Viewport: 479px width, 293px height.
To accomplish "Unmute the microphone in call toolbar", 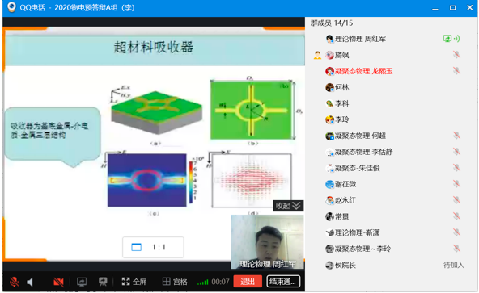I will pyautogui.click(x=14, y=282).
